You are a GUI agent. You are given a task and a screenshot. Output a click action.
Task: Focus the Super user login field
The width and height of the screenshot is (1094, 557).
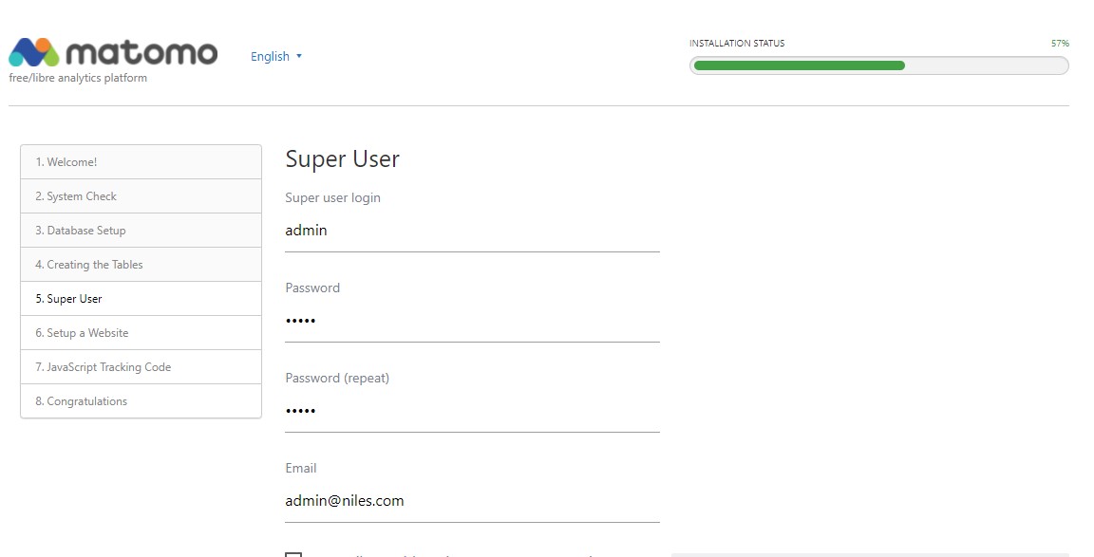(472, 231)
